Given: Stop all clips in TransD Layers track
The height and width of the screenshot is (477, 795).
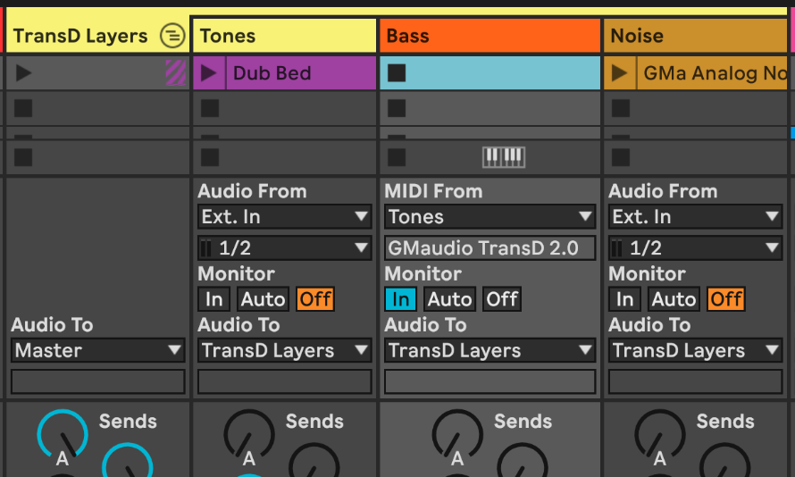Looking at the screenshot, I should (x=23, y=157).
